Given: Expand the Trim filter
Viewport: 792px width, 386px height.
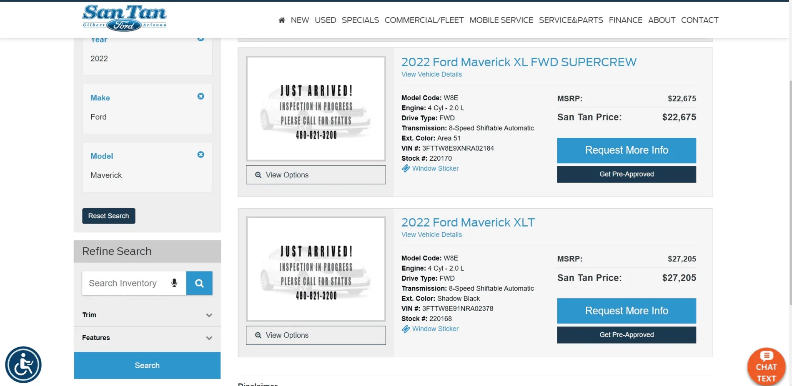Looking at the screenshot, I should [x=147, y=315].
